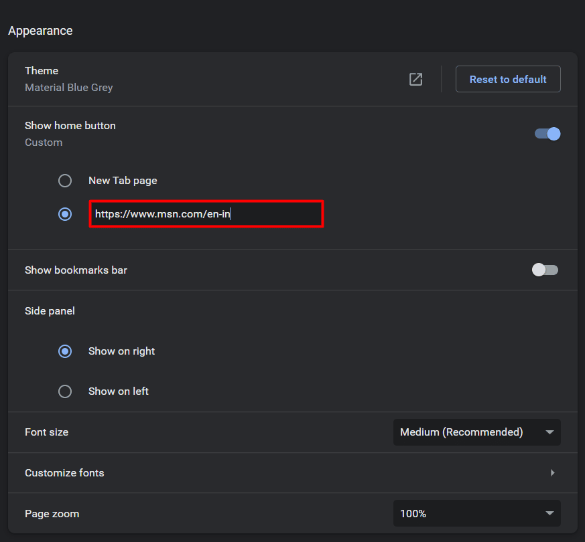Viewport: 585px width, 542px height.
Task: Click the msn.com homepage URL field
Action: (x=206, y=214)
